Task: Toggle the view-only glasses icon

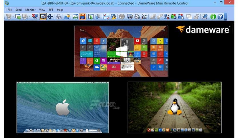Action: pos(75,17)
